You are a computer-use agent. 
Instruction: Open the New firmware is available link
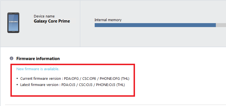pos(38,69)
